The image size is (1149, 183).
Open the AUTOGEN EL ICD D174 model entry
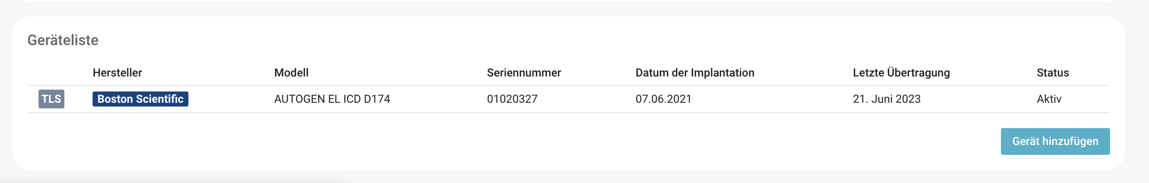pos(332,99)
